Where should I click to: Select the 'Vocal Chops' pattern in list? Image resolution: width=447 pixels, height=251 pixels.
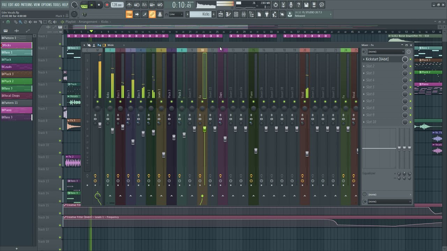(x=16, y=96)
